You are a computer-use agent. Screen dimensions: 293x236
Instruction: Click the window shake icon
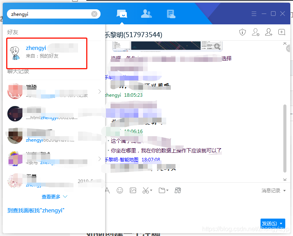(x=178, y=190)
